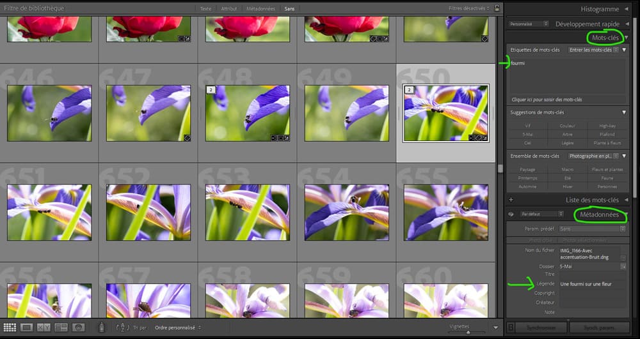This screenshot has width=640, height=339.
Task: Toggle the library filter lock icon
Action: [x=497, y=8]
